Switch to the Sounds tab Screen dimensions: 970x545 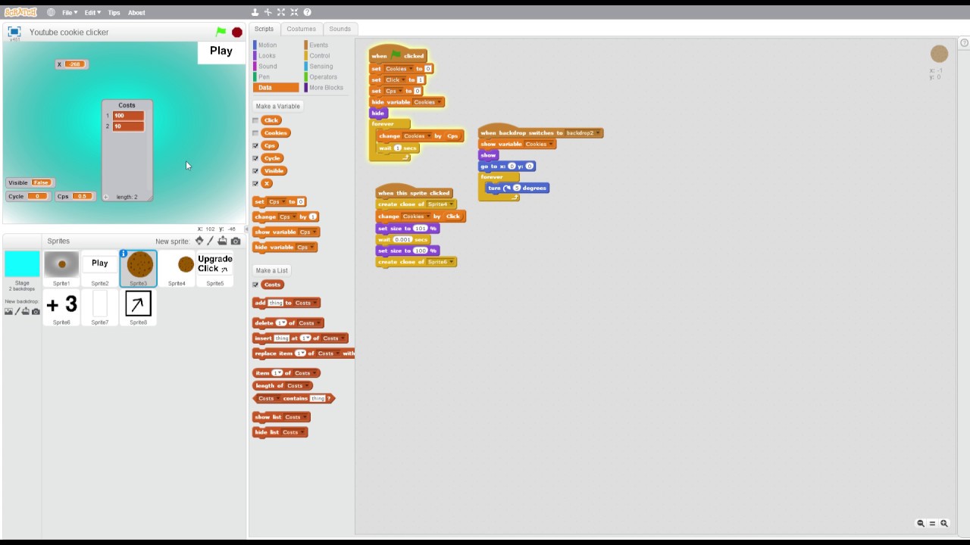click(339, 29)
